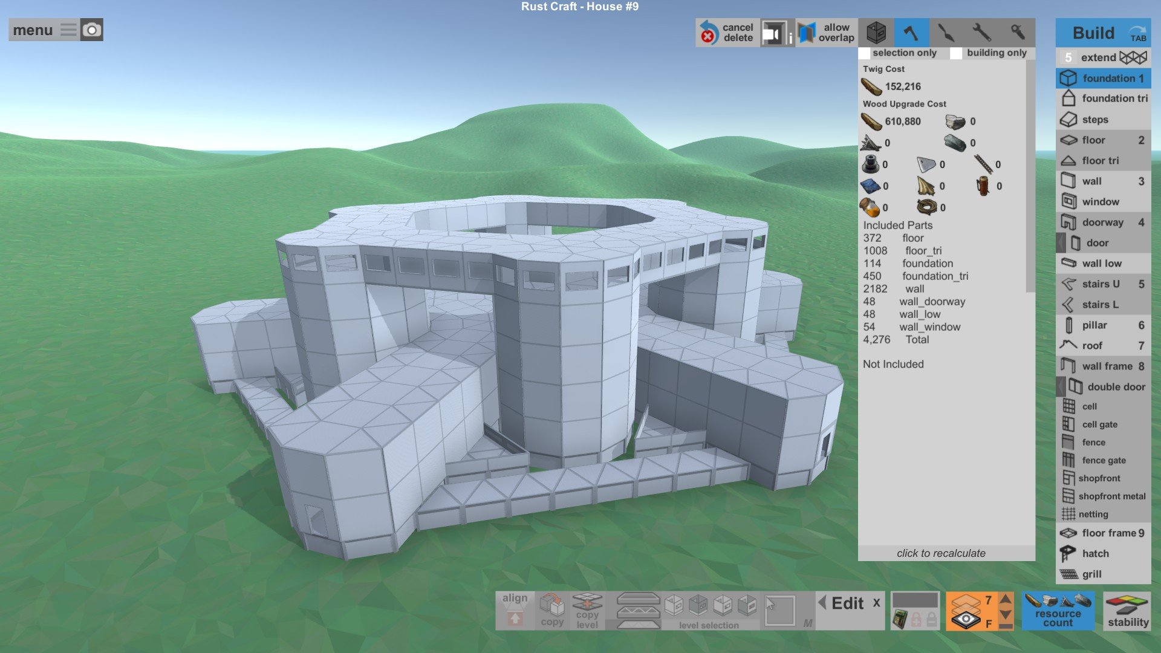Screen dimensions: 1161x653
Task: Select the hammer/axe build tool icon
Action: (911, 33)
